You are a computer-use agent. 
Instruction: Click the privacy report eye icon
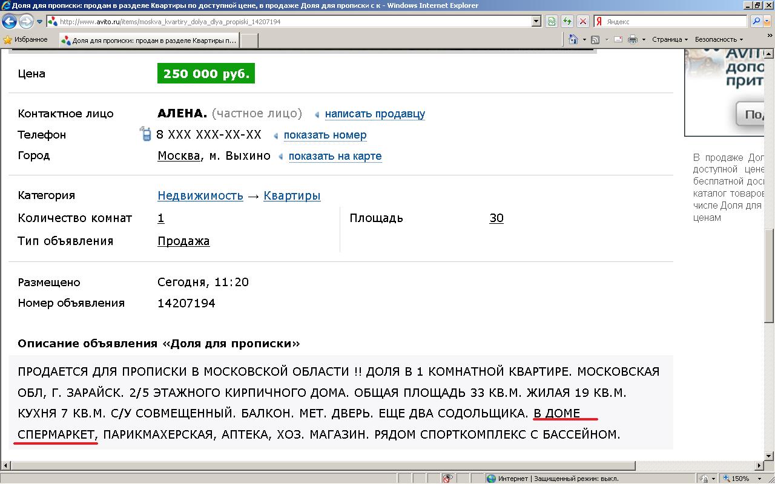click(448, 479)
